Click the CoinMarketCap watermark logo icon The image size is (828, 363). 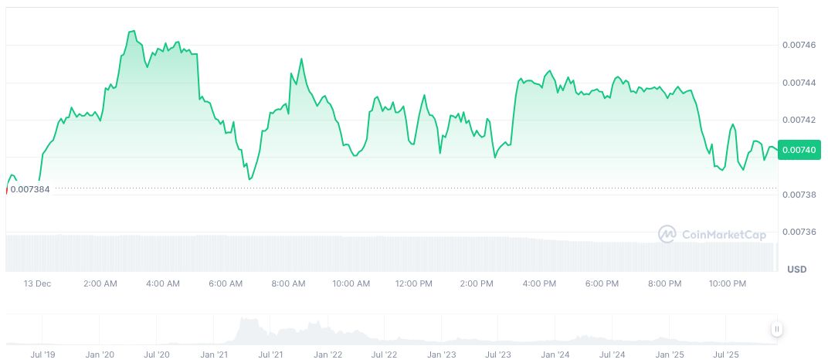(x=667, y=233)
